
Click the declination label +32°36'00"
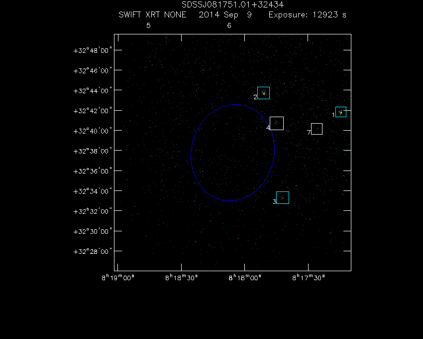93,171
